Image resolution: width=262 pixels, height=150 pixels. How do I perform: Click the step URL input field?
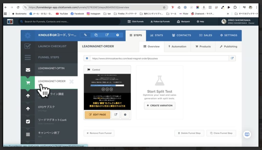click(159, 58)
